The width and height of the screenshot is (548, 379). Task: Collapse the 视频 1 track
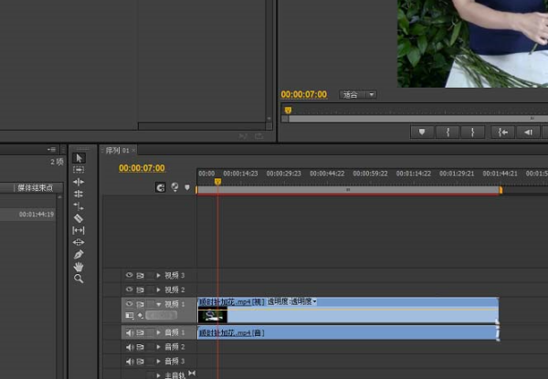(158, 304)
